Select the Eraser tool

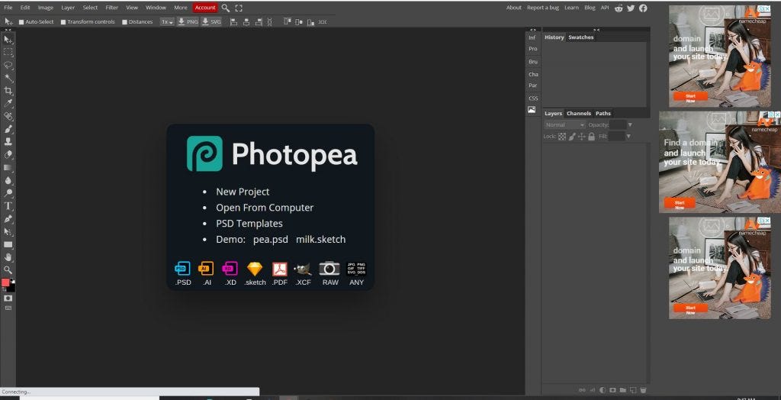(8, 155)
